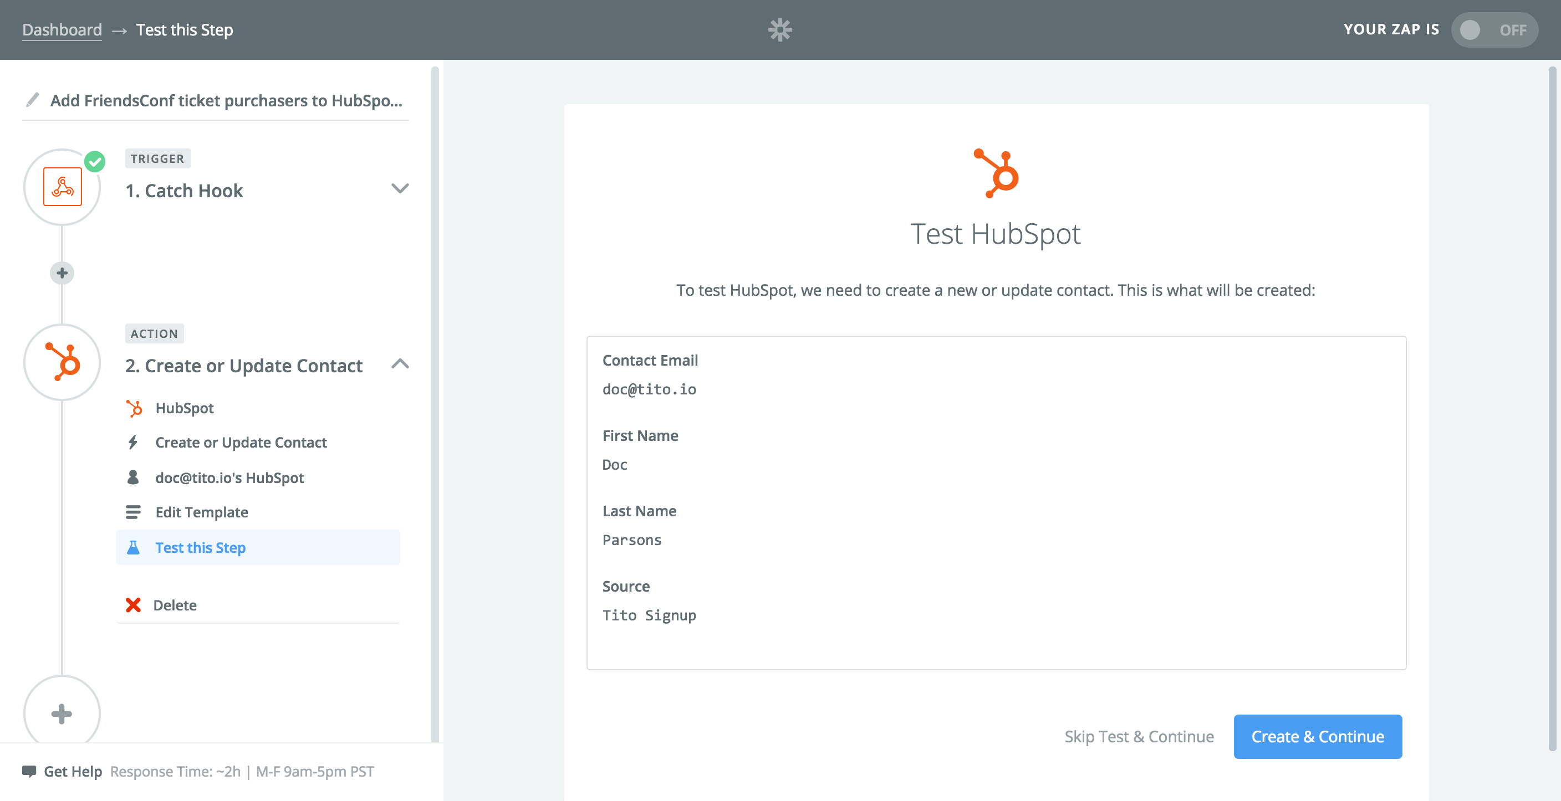Click the lightning bolt action icon
This screenshot has width=1561, height=801.
(132, 443)
